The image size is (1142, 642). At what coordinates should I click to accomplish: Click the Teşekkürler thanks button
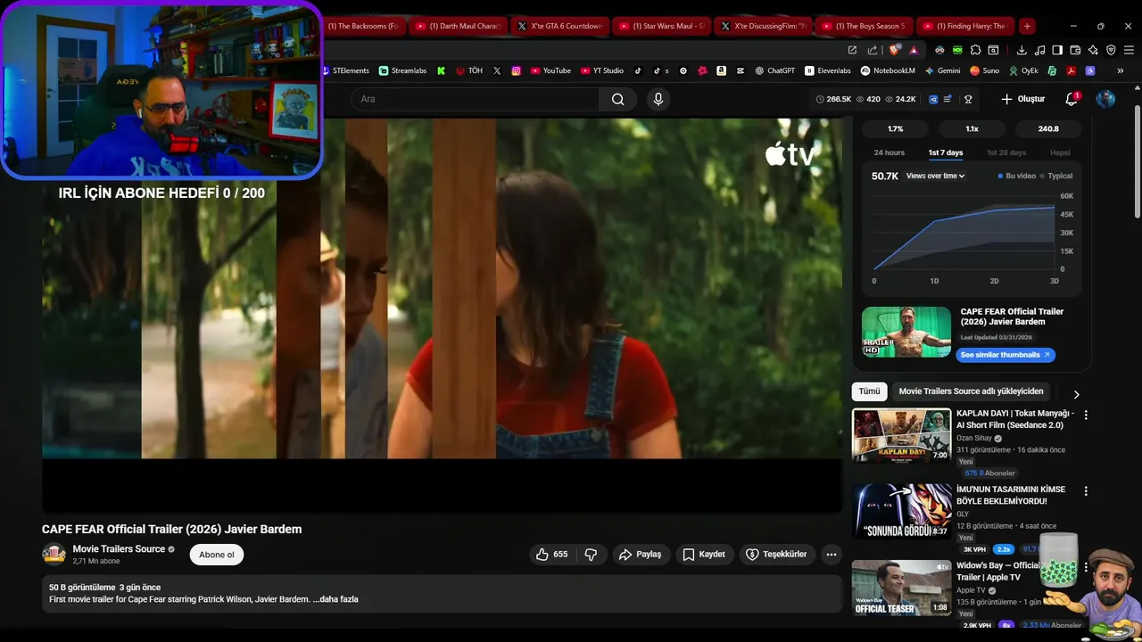tap(776, 555)
